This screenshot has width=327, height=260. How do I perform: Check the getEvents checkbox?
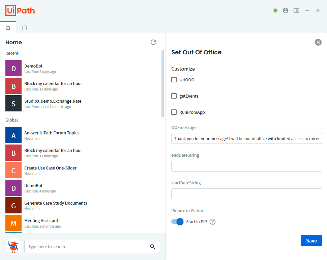174,96
